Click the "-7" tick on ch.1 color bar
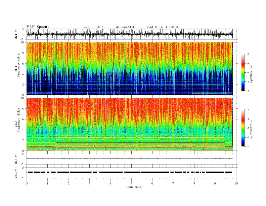The width and height of the screenshot is (266, 206). (x=248, y=91)
